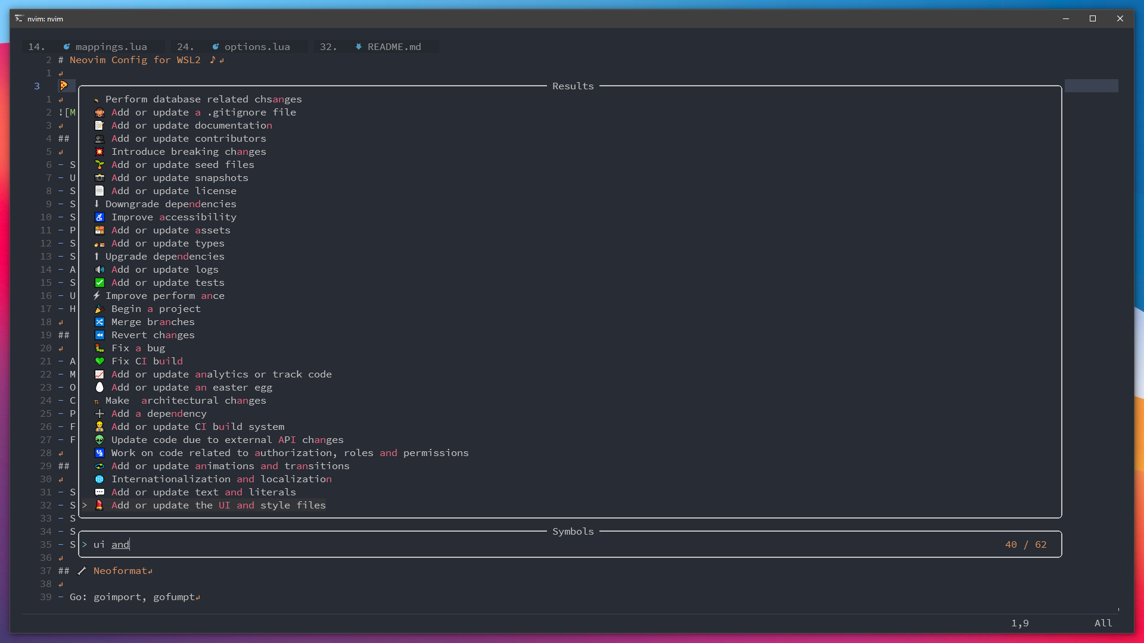
Task: Click the accessibility wheelchair icon
Action: [100, 217]
